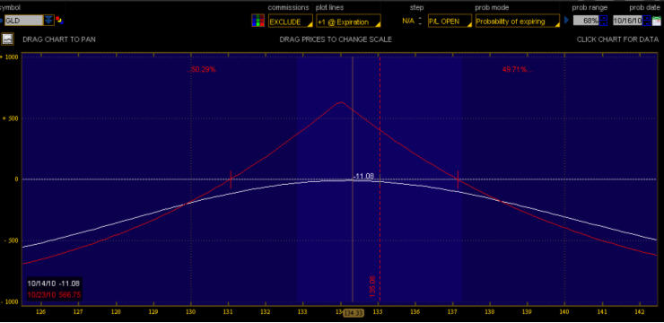
Task: Click the 'commissions' label
Action: (x=288, y=7)
